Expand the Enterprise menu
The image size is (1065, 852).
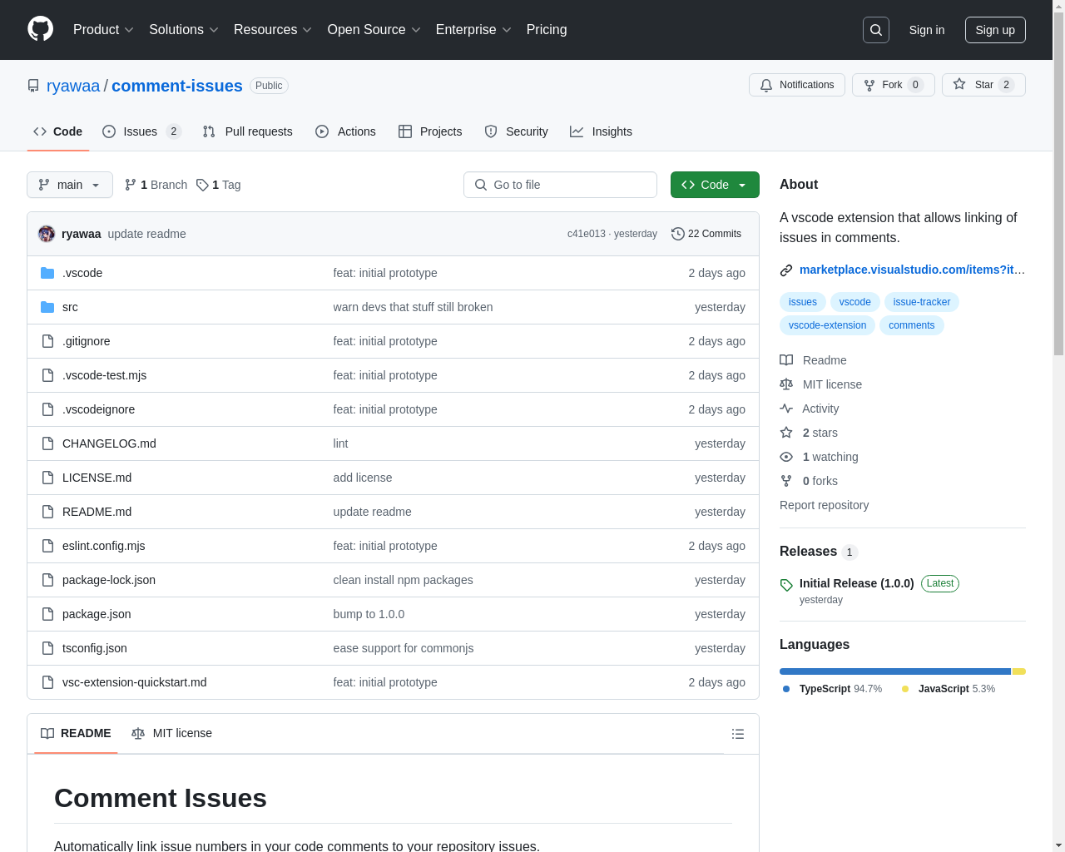point(473,30)
